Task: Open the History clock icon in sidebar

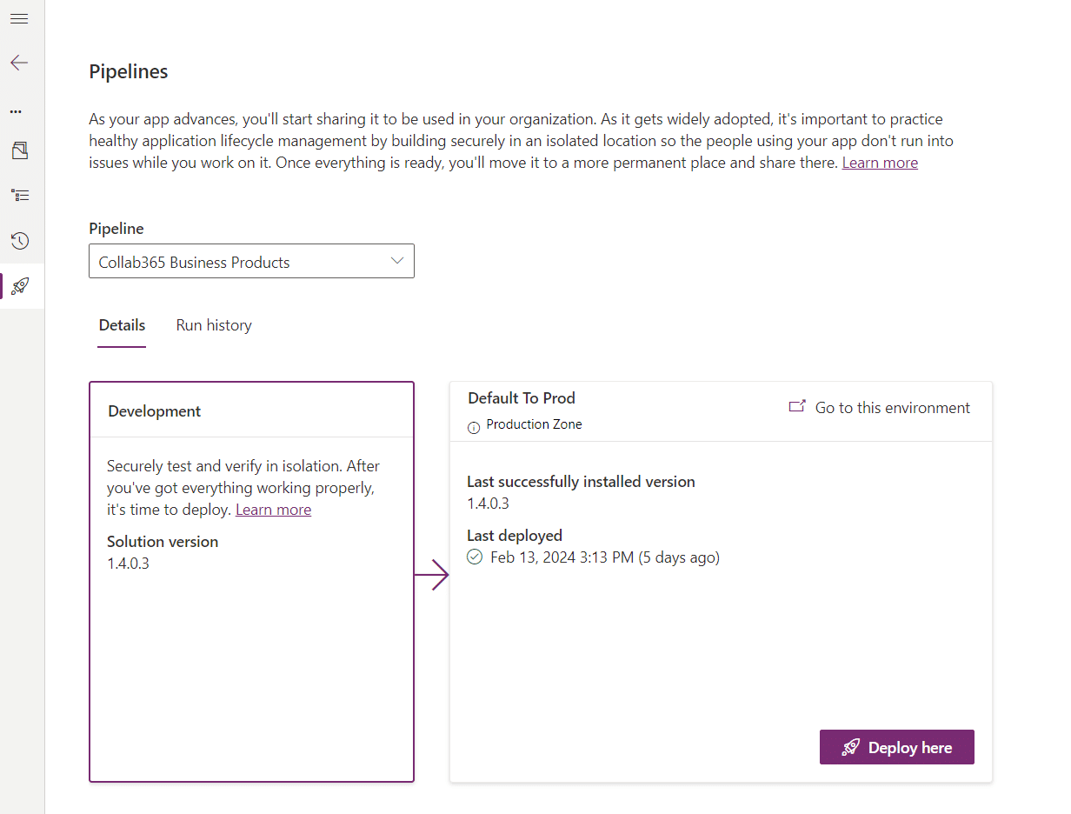Action: coord(19,241)
